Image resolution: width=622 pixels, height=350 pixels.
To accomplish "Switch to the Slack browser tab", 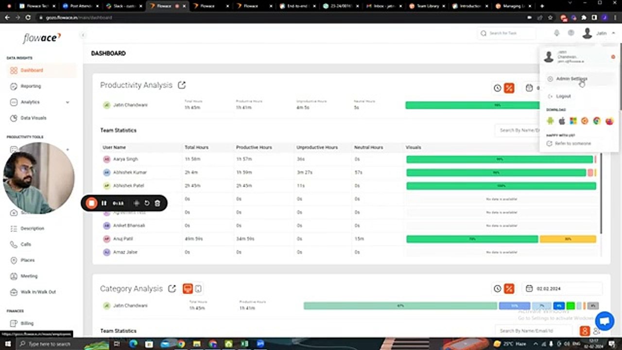I will pos(123,6).
